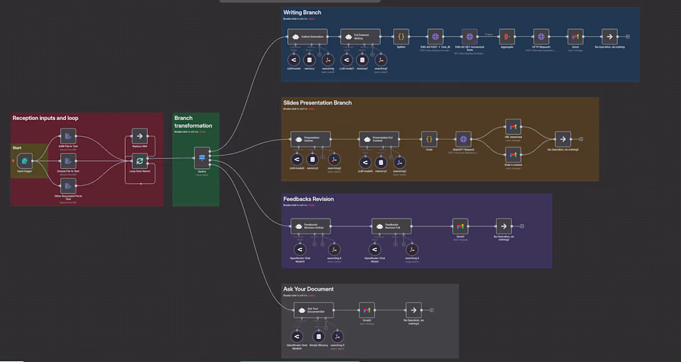Select the No Operation, do nothing node
This screenshot has width=681, height=362.
coord(609,37)
